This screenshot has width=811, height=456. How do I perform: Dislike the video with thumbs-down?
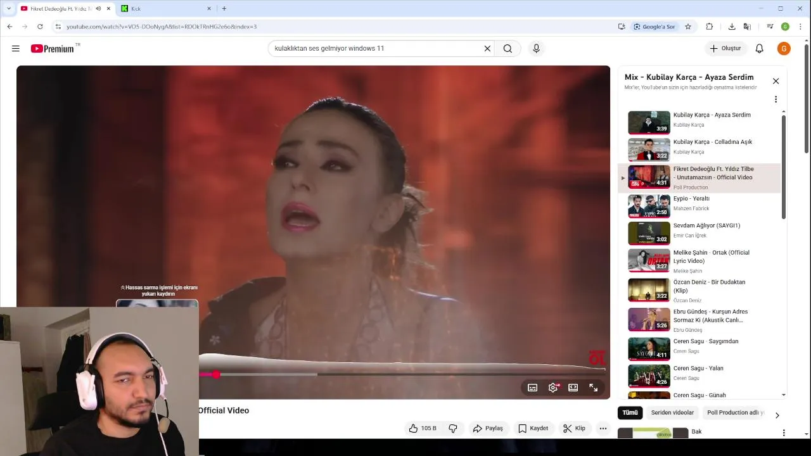pyautogui.click(x=453, y=428)
